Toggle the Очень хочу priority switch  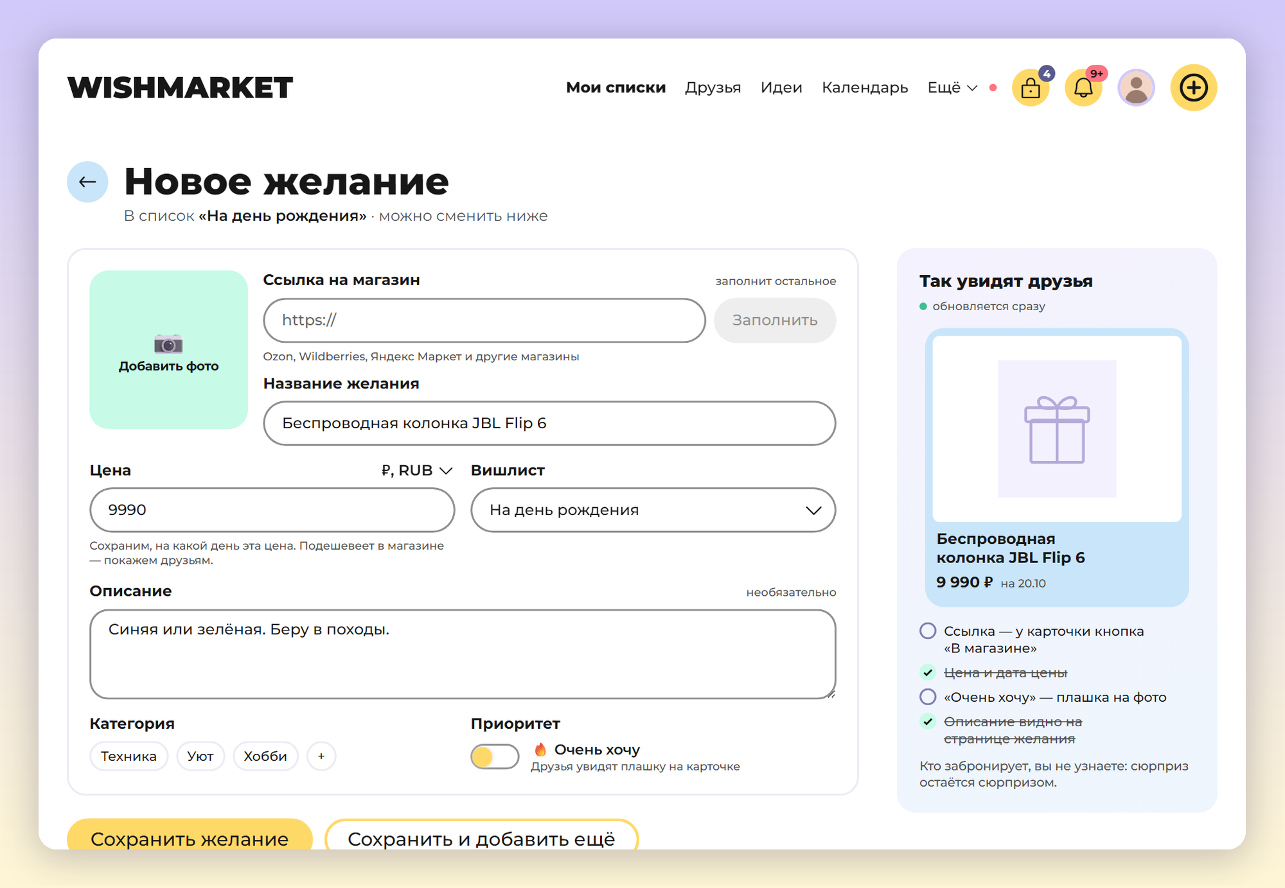[494, 756]
